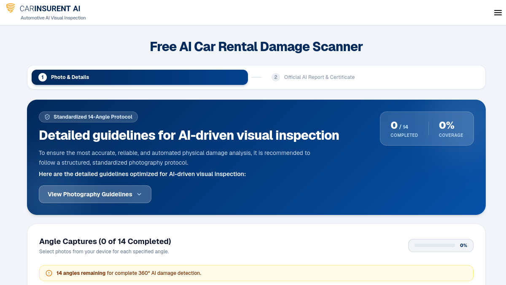The width and height of the screenshot is (506, 285).
Task: Click the 0 / 14 Completed counter
Action: click(x=404, y=129)
